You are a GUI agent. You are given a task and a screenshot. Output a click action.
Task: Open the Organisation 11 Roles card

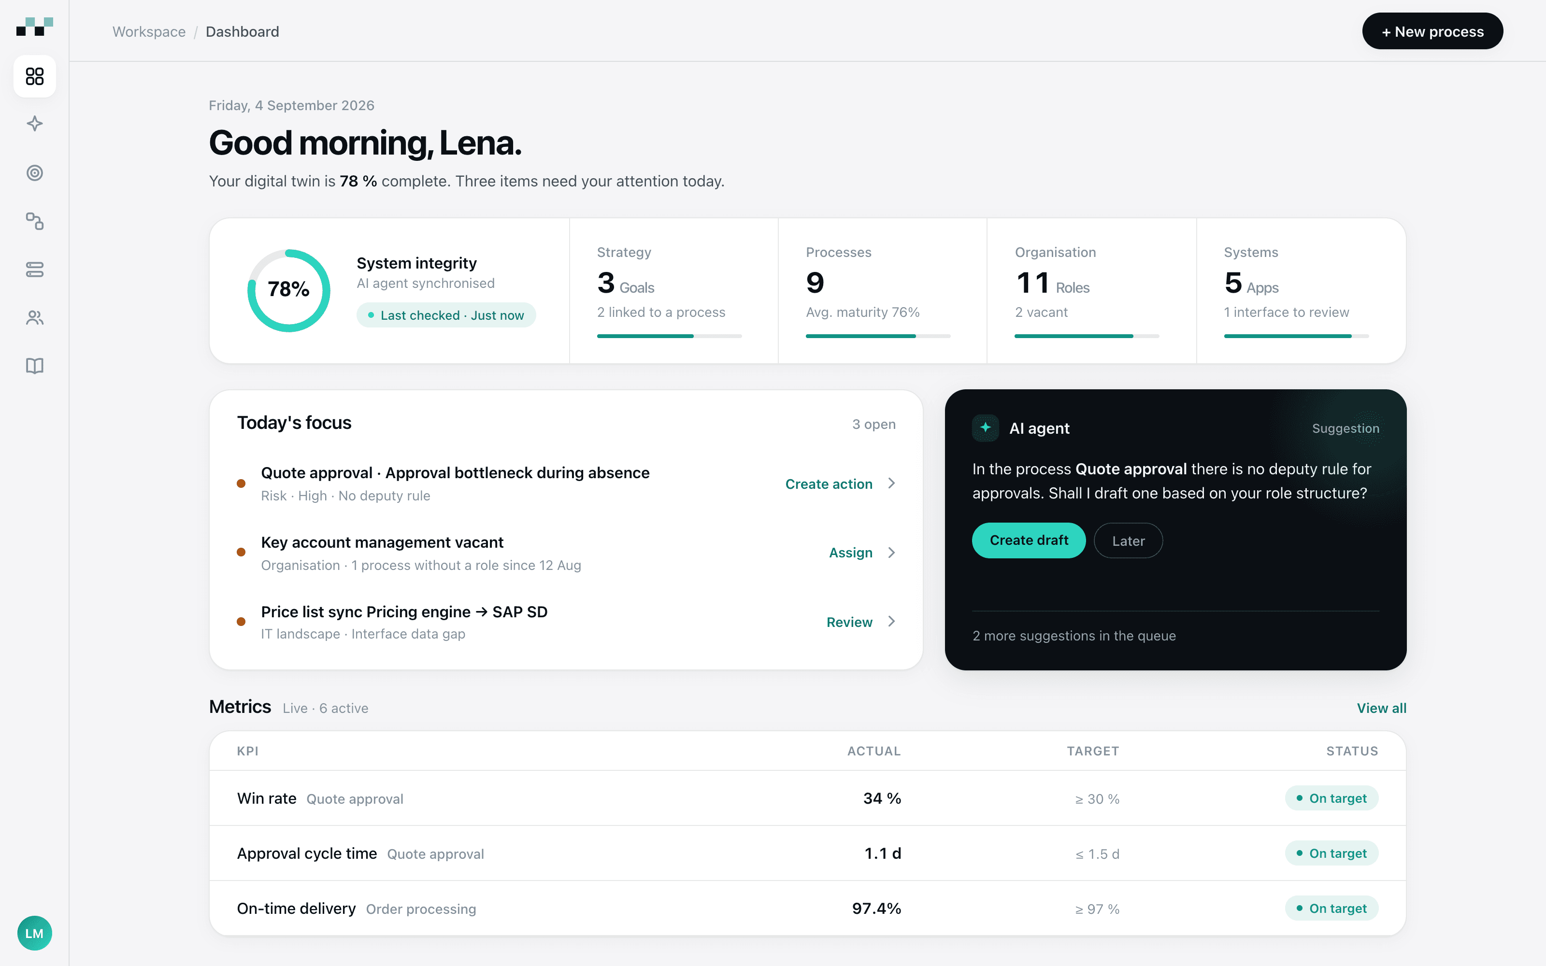pyautogui.click(x=1091, y=291)
